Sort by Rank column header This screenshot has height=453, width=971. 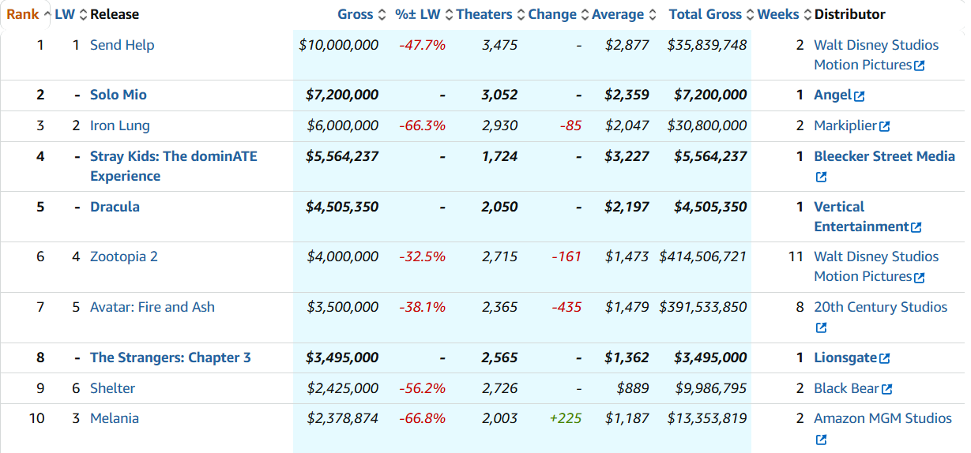(x=23, y=14)
